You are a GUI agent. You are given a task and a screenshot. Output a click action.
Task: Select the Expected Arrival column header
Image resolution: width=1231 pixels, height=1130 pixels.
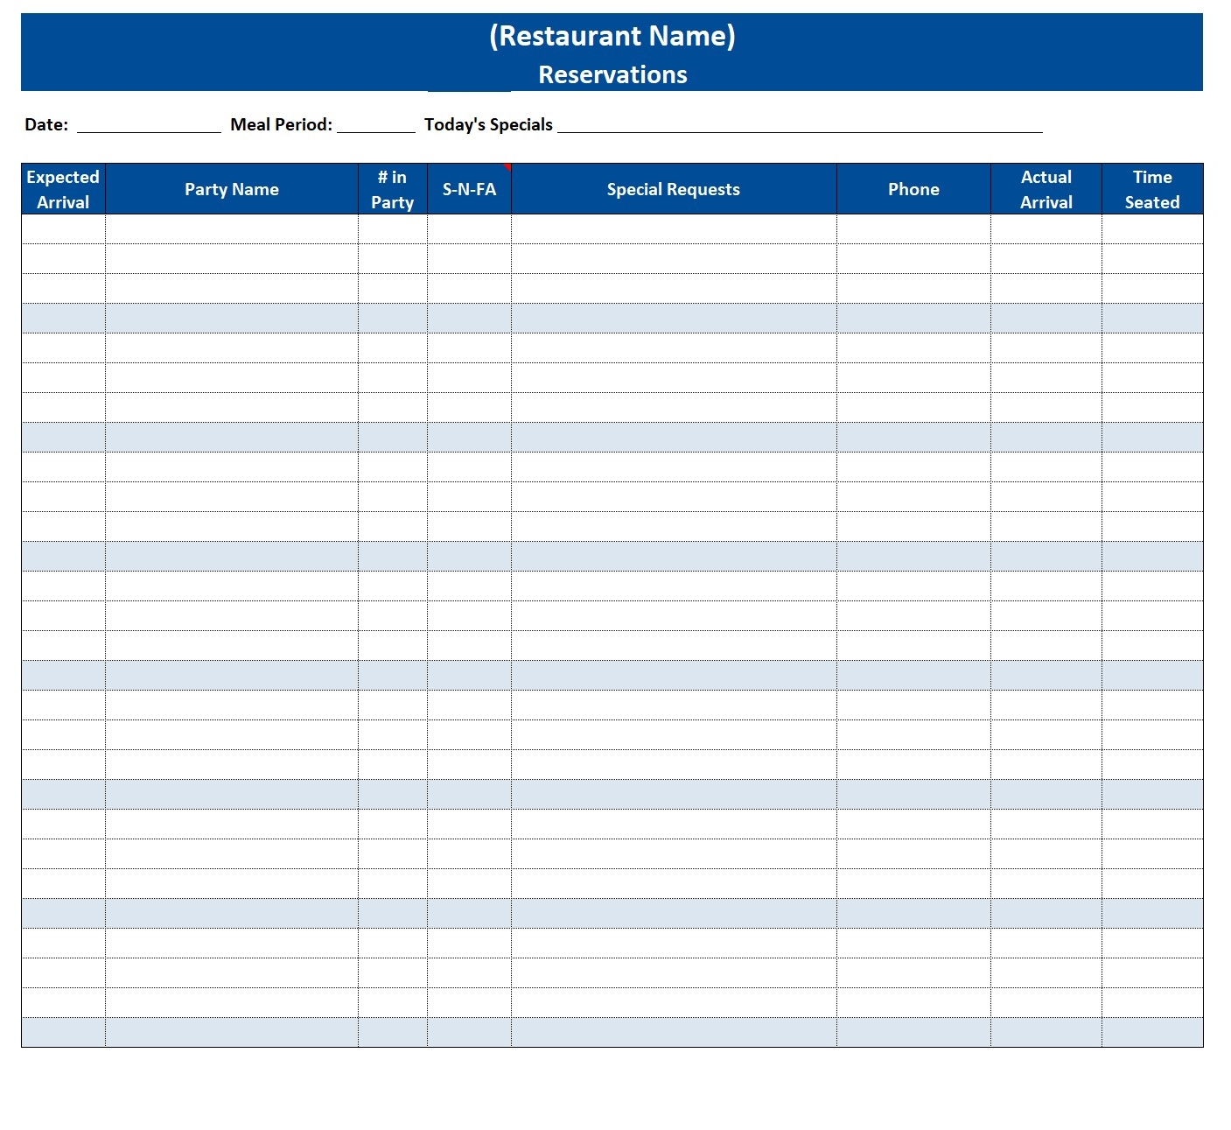(x=61, y=188)
